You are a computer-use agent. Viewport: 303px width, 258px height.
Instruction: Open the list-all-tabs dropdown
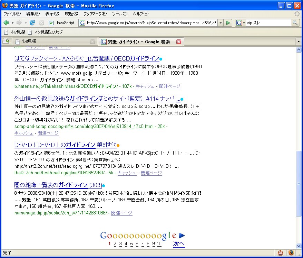point(299,42)
